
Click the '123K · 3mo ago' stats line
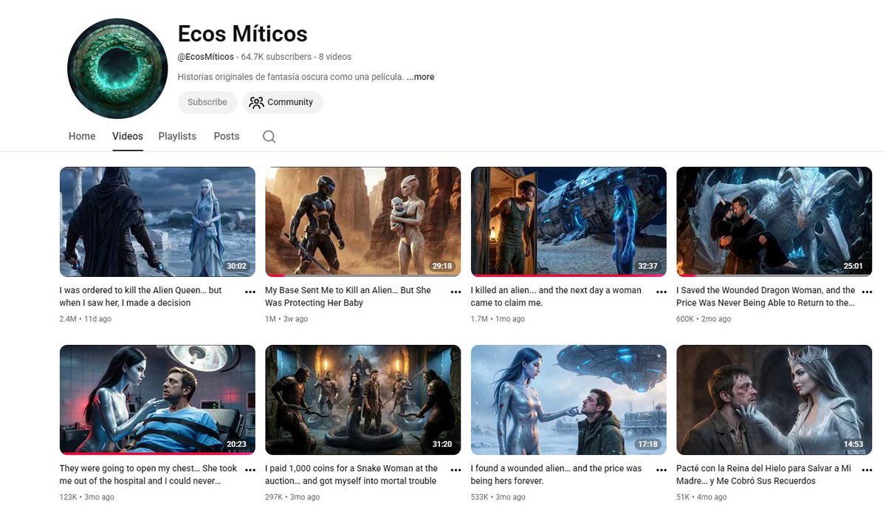click(x=87, y=497)
